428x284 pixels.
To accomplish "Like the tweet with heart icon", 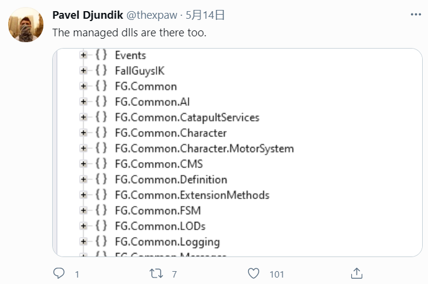I will click(x=253, y=273).
